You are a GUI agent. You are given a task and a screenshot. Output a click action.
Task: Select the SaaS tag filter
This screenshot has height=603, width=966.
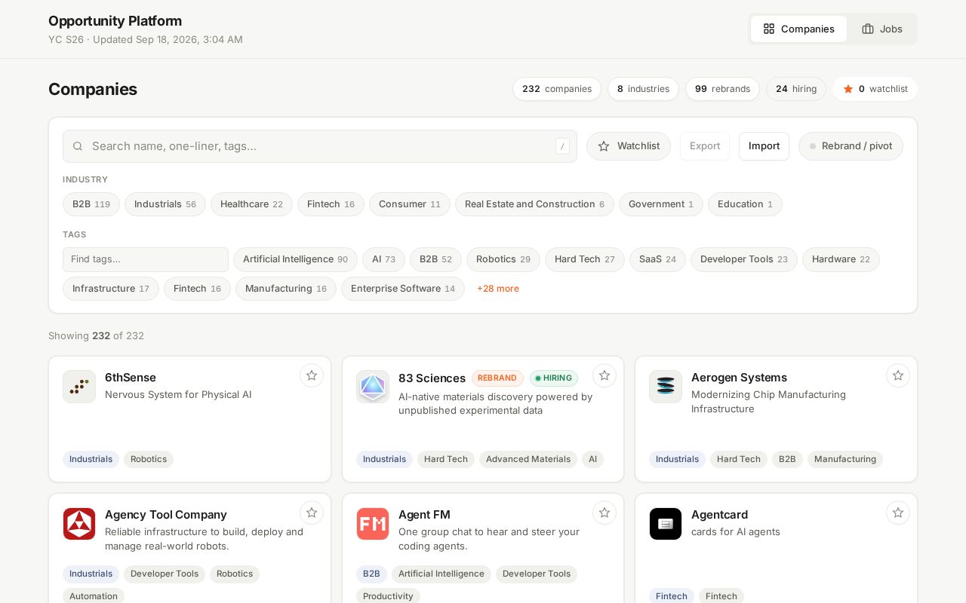coord(657,259)
